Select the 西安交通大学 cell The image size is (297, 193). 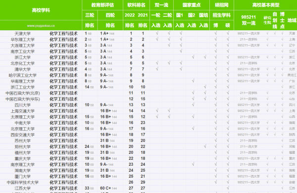[23, 135]
